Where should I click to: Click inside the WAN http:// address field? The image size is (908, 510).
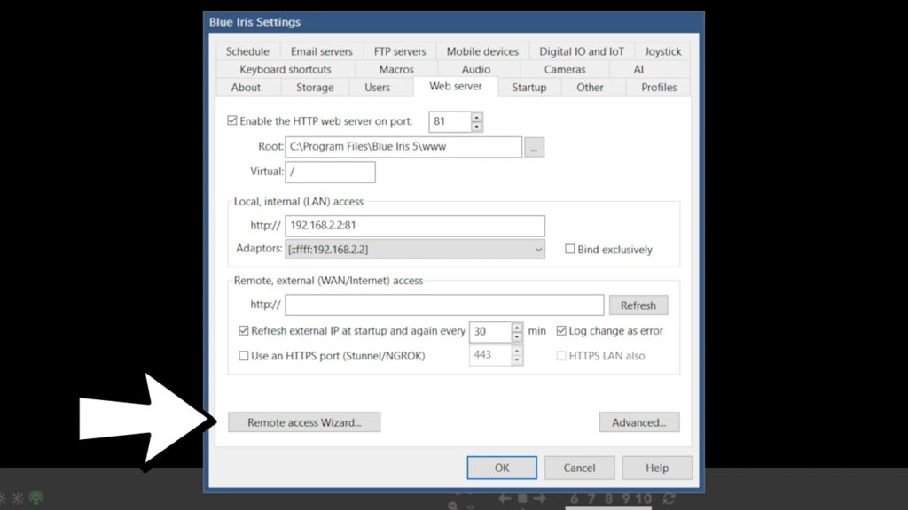(443, 305)
